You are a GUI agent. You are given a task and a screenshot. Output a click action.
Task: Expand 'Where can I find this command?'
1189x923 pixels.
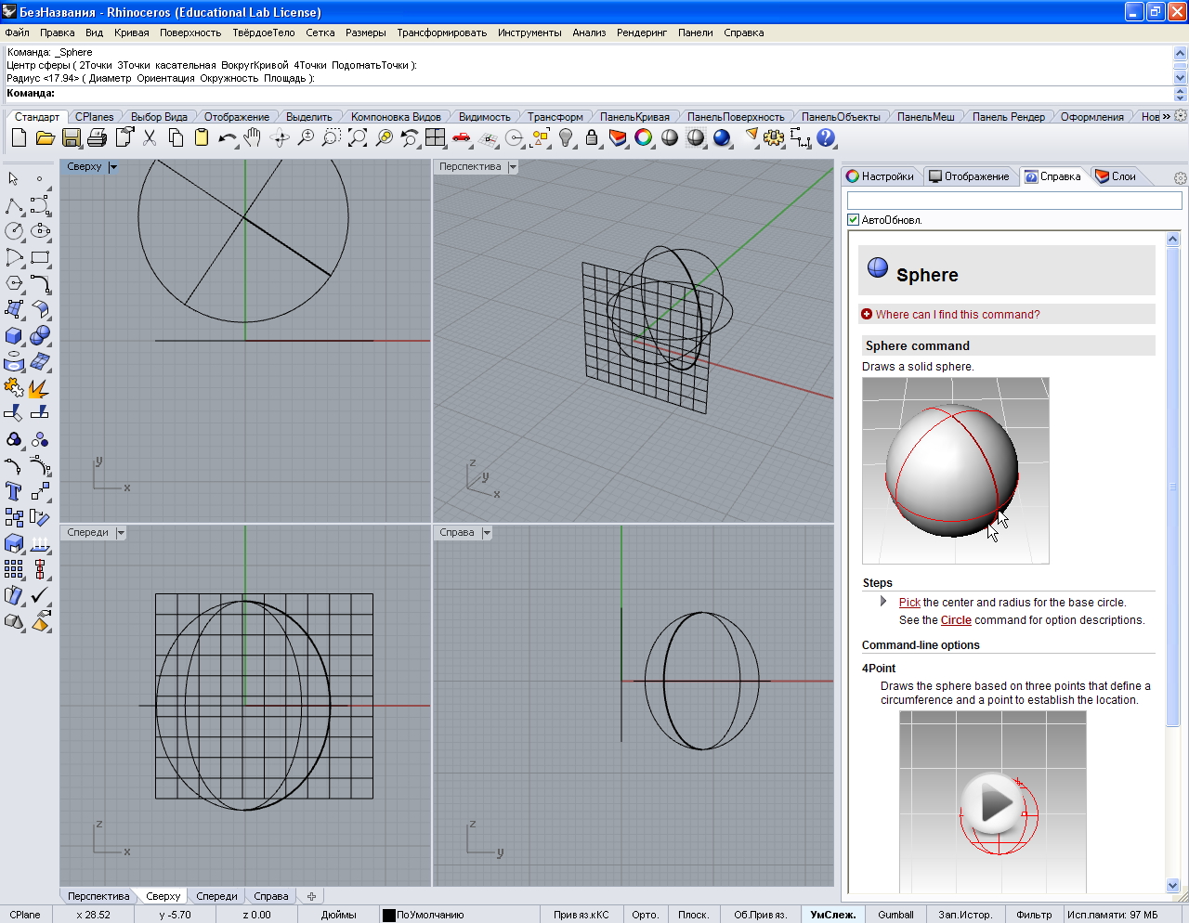tap(957, 315)
